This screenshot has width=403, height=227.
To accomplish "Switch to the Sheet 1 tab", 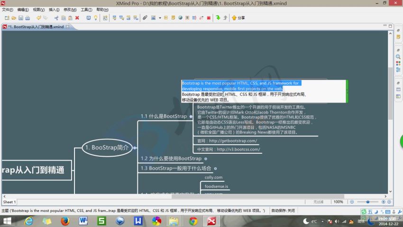I will point(9,202).
